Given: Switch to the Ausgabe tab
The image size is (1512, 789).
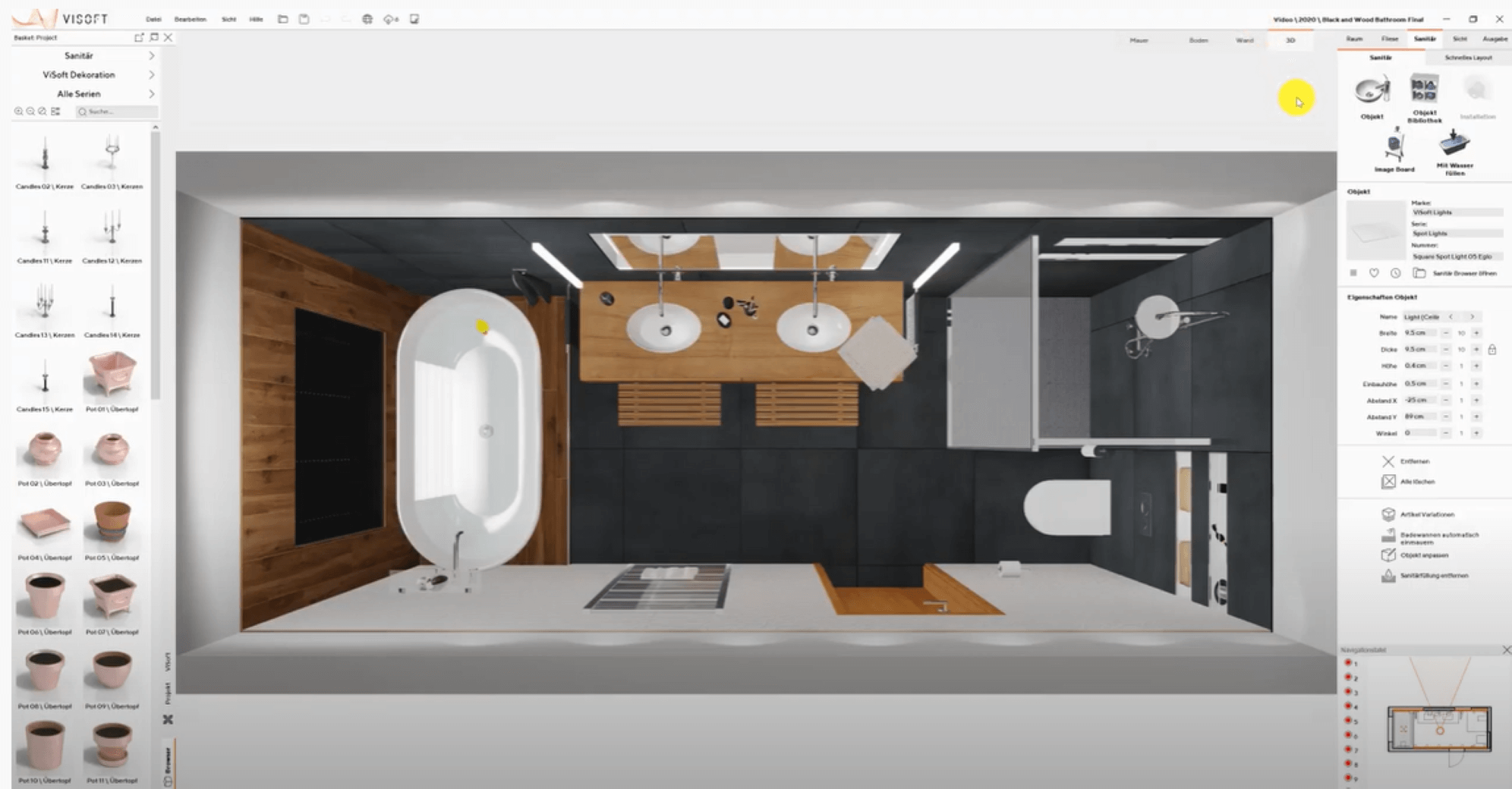Looking at the screenshot, I should tap(1495, 39).
